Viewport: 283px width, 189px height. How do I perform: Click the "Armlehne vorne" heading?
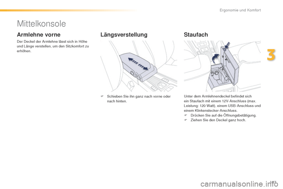coord(39,35)
